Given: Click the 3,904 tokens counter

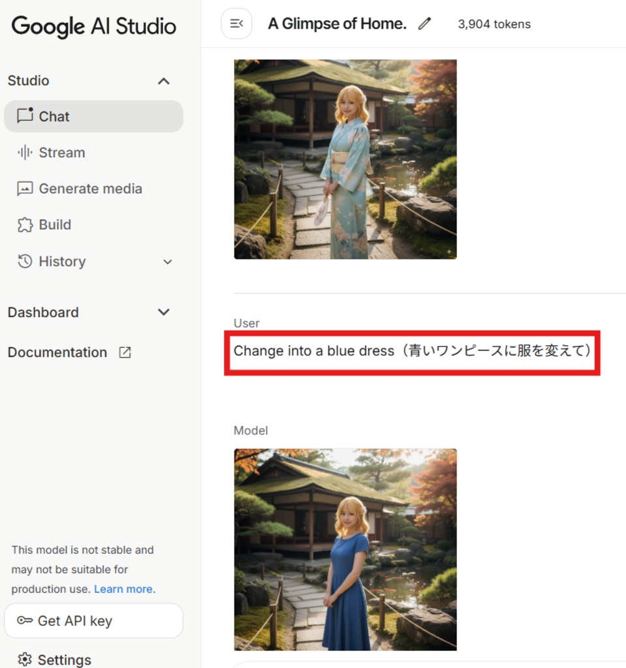Looking at the screenshot, I should (494, 24).
